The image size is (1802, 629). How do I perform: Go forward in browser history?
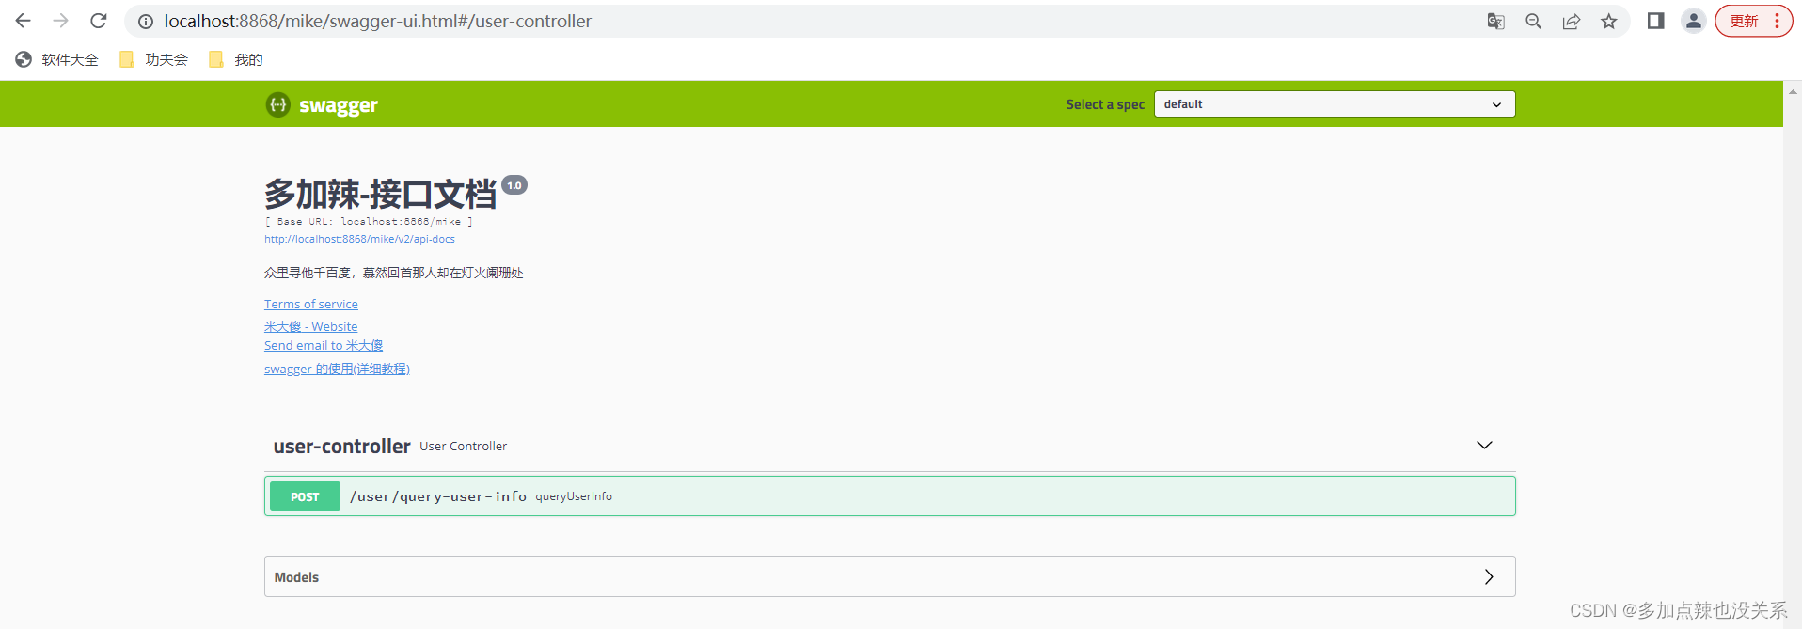61,21
